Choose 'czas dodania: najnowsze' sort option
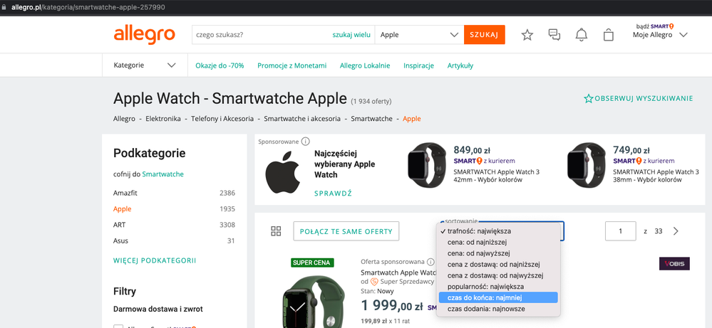This screenshot has width=712, height=328. [x=486, y=309]
